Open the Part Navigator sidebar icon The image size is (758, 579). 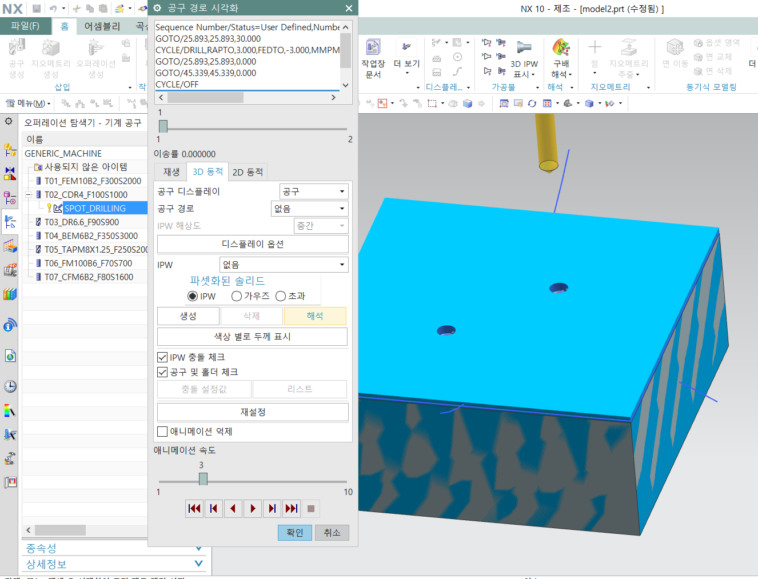tap(10, 198)
